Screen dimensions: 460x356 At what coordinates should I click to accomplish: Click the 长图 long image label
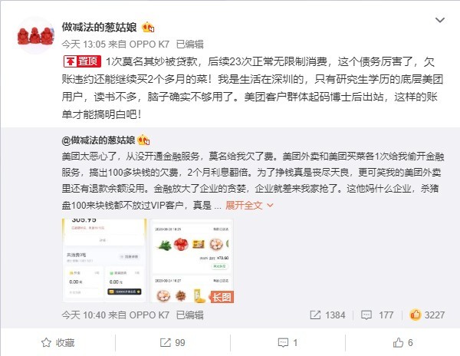coord(222,297)
